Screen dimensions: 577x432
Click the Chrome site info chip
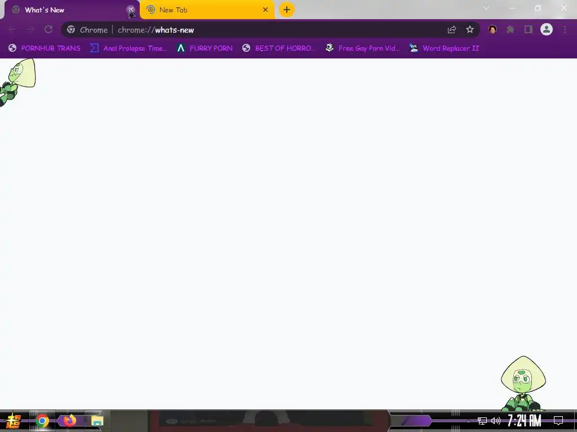click(87, 30)
